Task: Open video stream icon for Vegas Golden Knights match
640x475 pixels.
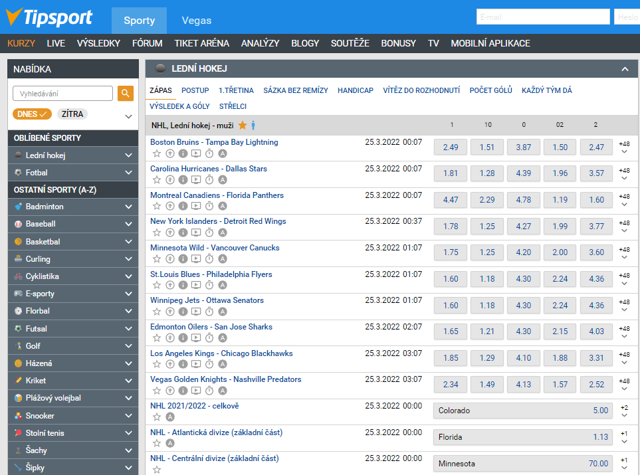Action: [x=196, y=391]
